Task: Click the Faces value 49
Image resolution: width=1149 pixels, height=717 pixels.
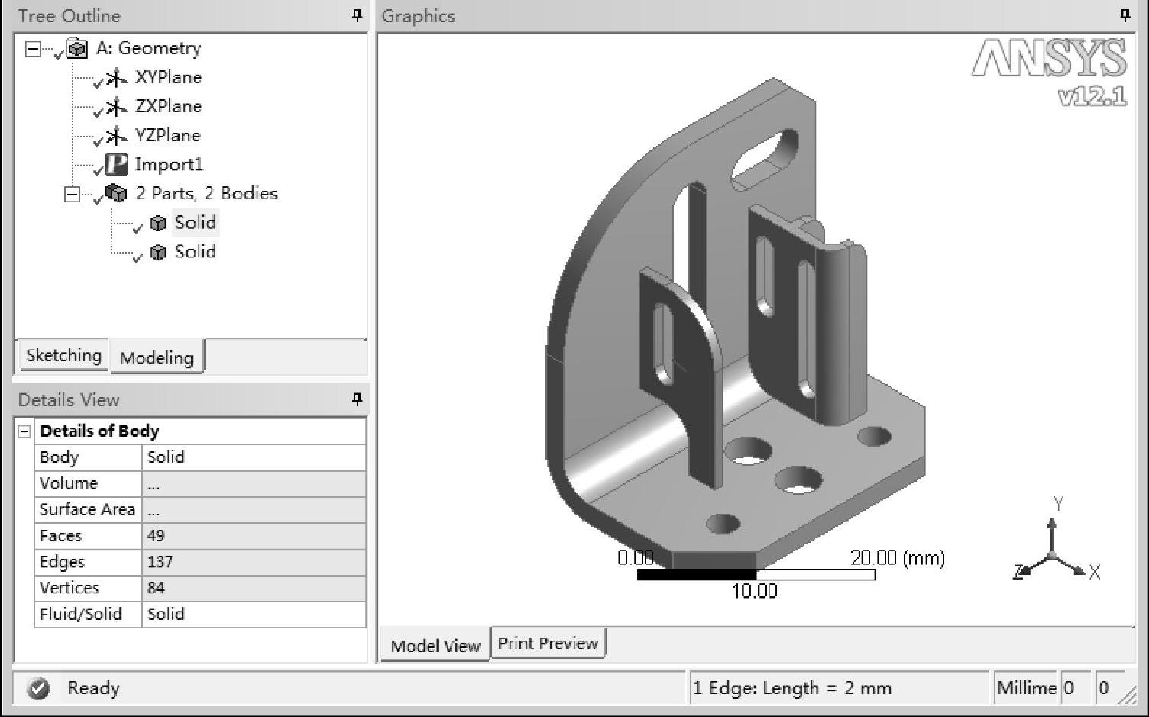Action: [x=254, y=535]
